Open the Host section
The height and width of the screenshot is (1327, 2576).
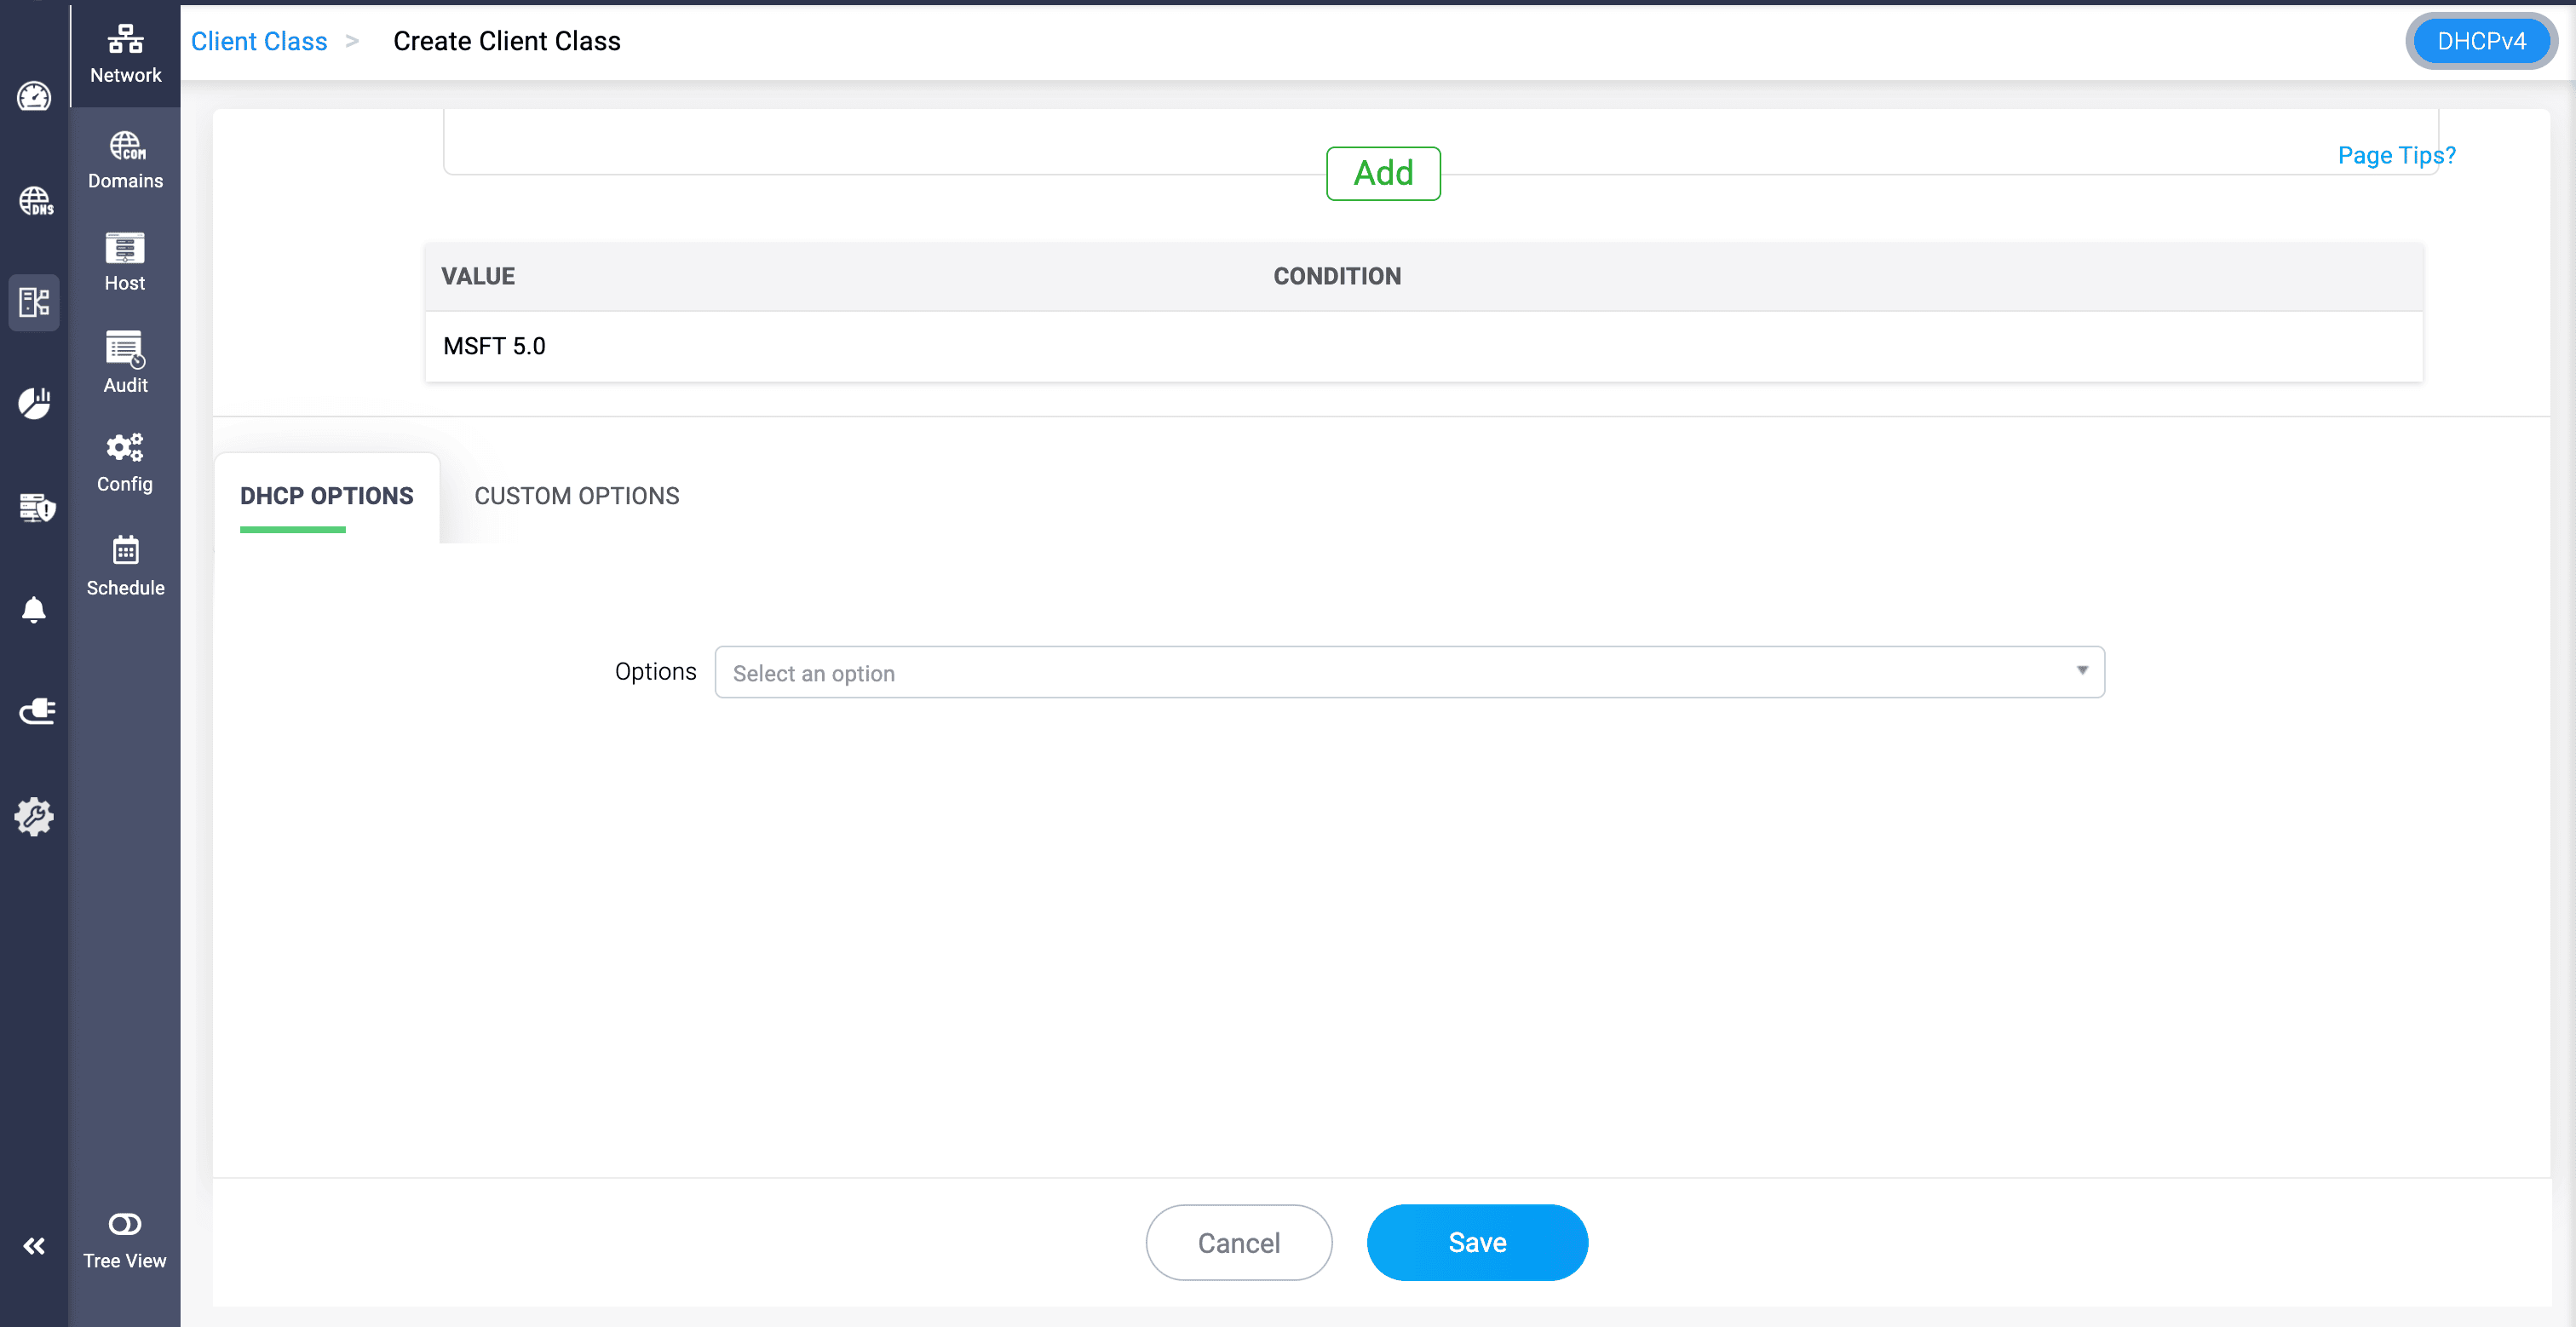click(x=125, y=261)
